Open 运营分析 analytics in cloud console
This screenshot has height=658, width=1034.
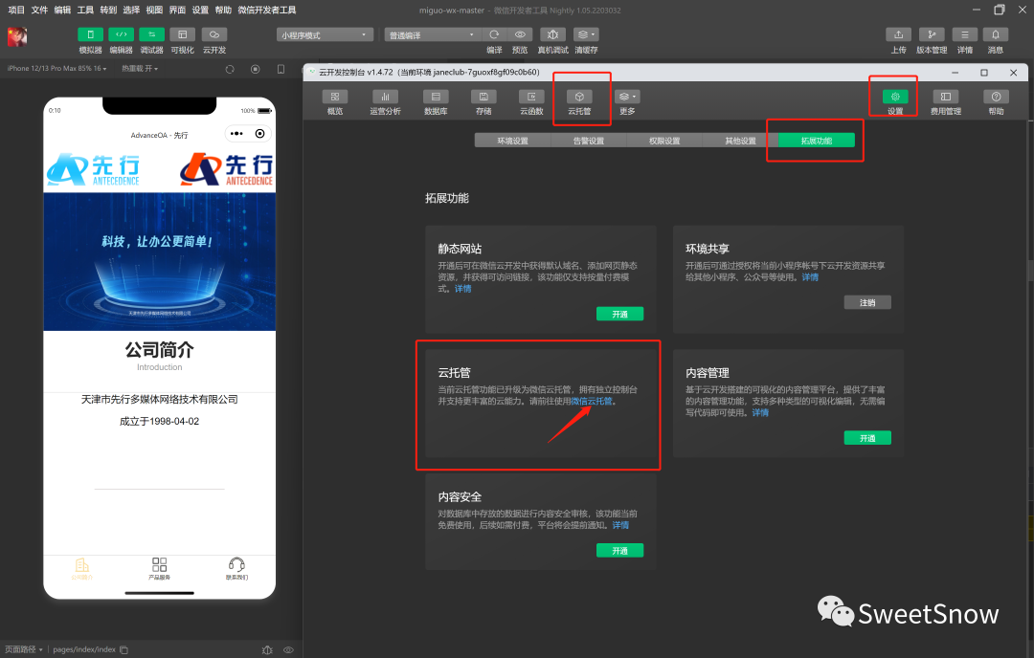385,102
